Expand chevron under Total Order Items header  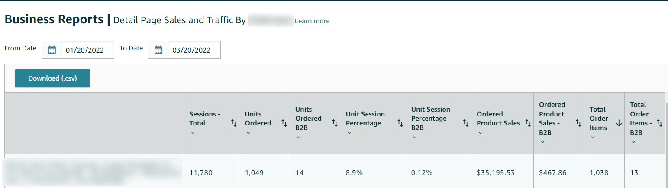point(593,138)
